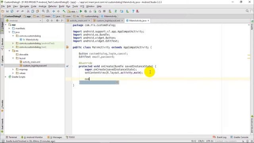254x143 pixels.
Task: Open the Android Monitor tool window
Action: (x=32, y=137)
